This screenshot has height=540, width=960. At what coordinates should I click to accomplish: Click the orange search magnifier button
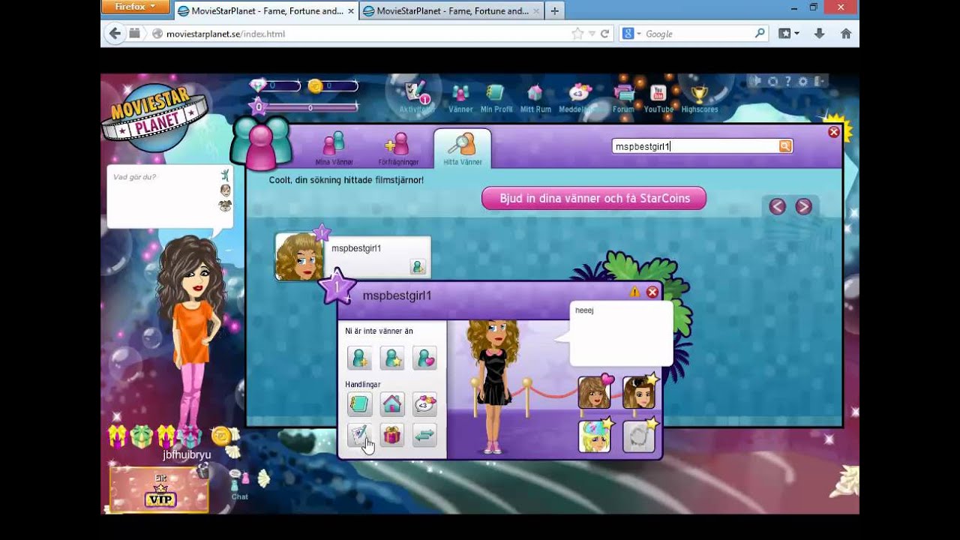pyautogui.click(x=785, y=146)
